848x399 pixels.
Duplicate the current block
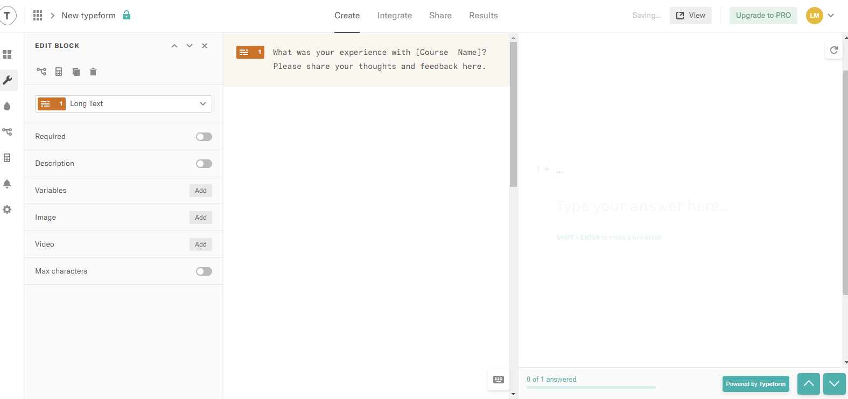(76, 72)
